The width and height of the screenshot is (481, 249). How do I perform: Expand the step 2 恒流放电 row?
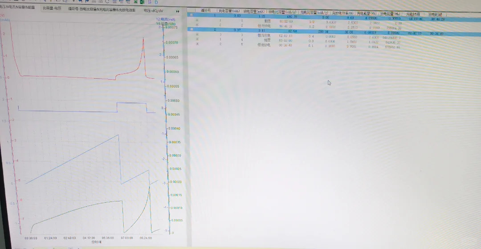tap(197, 25)
